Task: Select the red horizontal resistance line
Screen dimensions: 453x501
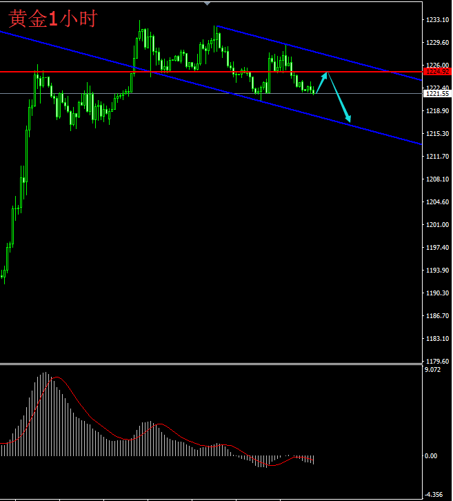Action: click(x=211, y=72)
